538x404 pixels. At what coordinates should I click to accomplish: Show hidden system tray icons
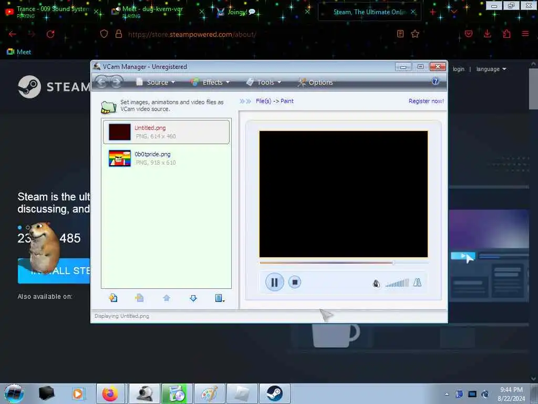click(447, 394)
